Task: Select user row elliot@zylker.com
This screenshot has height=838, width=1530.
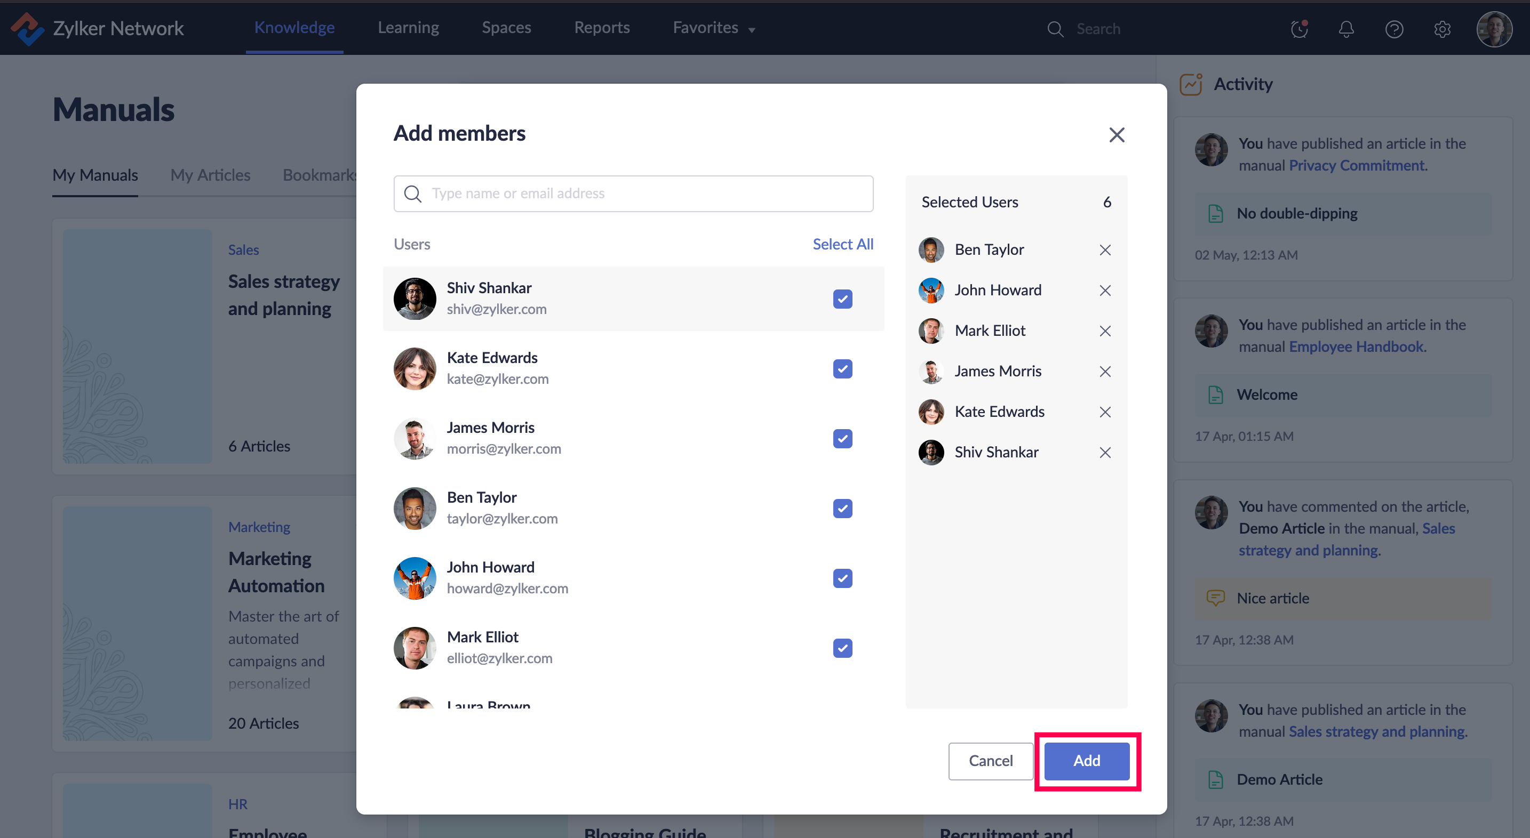Action: coord(633,648)
